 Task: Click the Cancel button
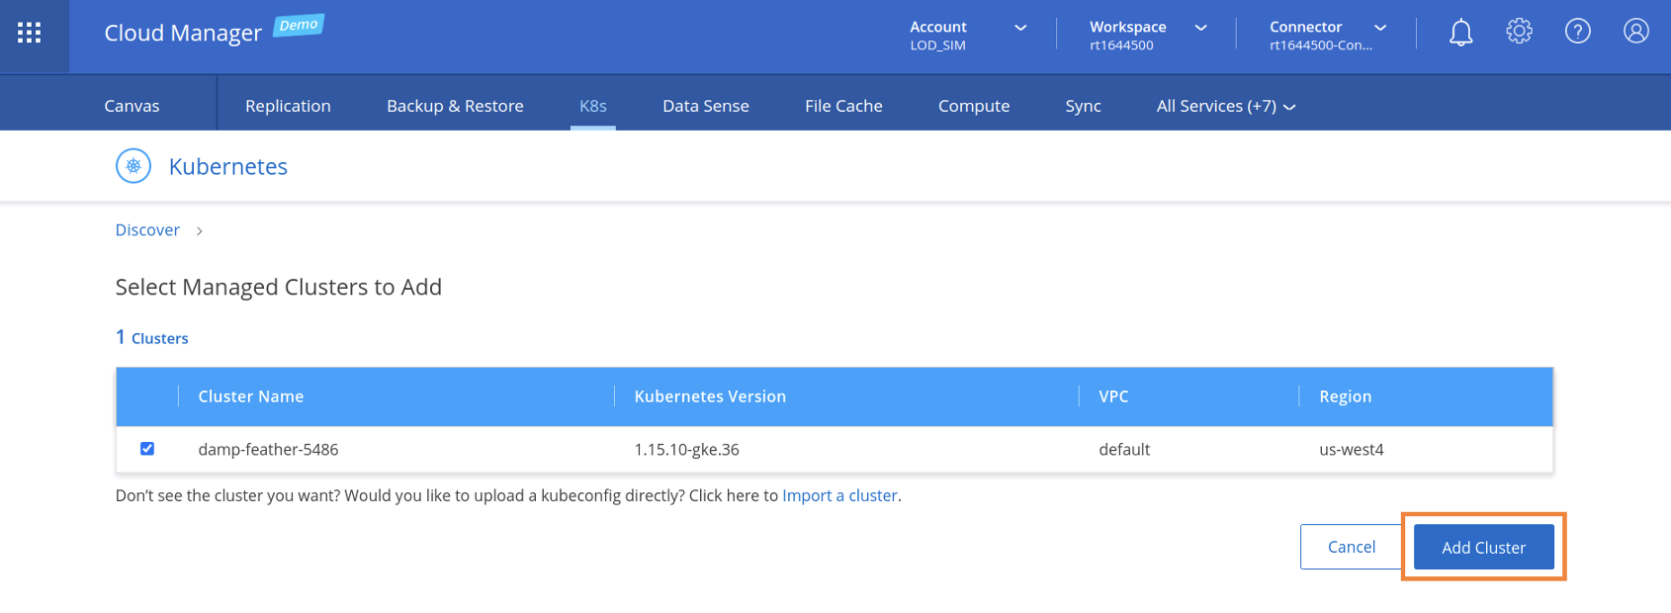pyautogui.click(x=1352, y=547)
